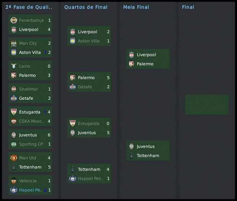Click Juventus name in semi-final fixture
Image resolution: width=237 pixels, height=201 pixels.
146,146
